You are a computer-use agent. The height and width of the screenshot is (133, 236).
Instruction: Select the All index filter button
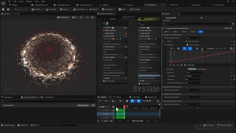tap(201, 32)
